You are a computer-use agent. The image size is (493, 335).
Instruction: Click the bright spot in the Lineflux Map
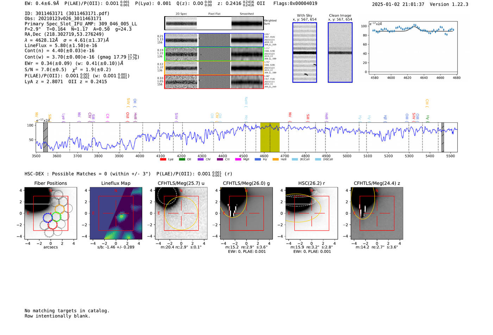121,217
